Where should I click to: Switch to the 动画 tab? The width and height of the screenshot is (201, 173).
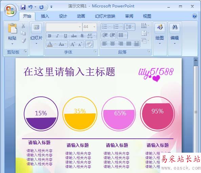(81, 16)
